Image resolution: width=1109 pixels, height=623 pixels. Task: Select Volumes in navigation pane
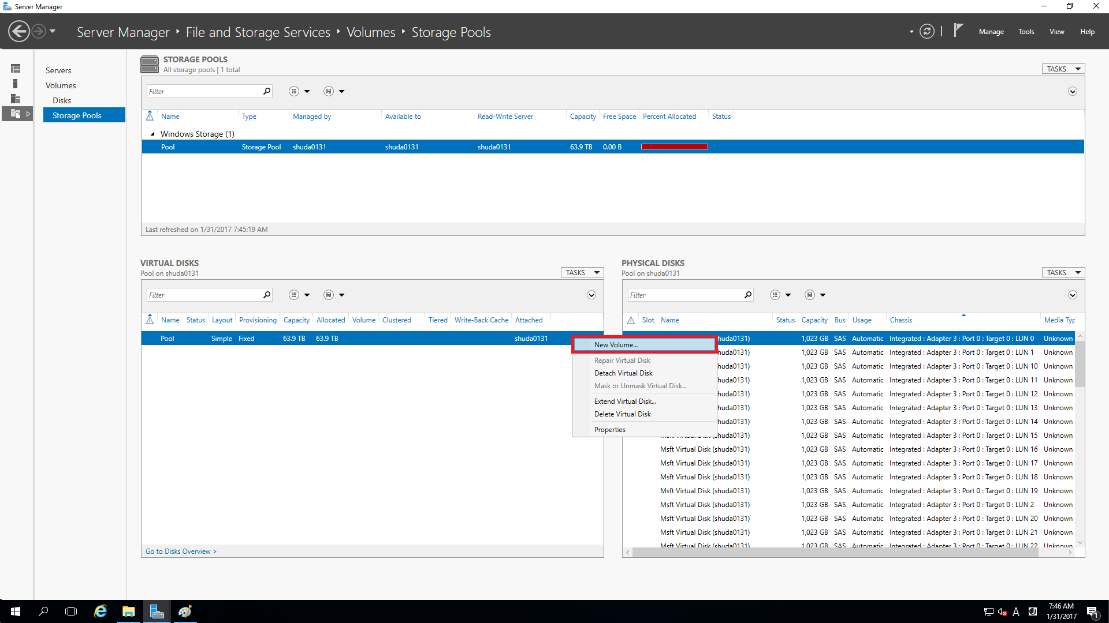click(61, 85)
